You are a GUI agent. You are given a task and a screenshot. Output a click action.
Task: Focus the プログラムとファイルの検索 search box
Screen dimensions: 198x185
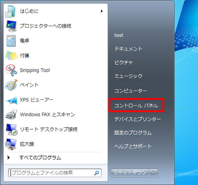coord(54,173)
